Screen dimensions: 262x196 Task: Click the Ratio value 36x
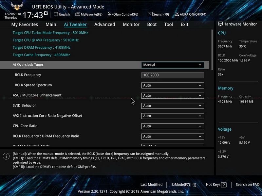tap(220, 74)
